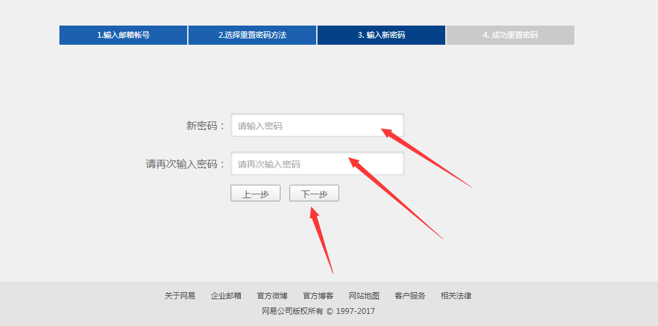
Task: Select the 2.选择重置密码方法 step
Action: (252, 35)
